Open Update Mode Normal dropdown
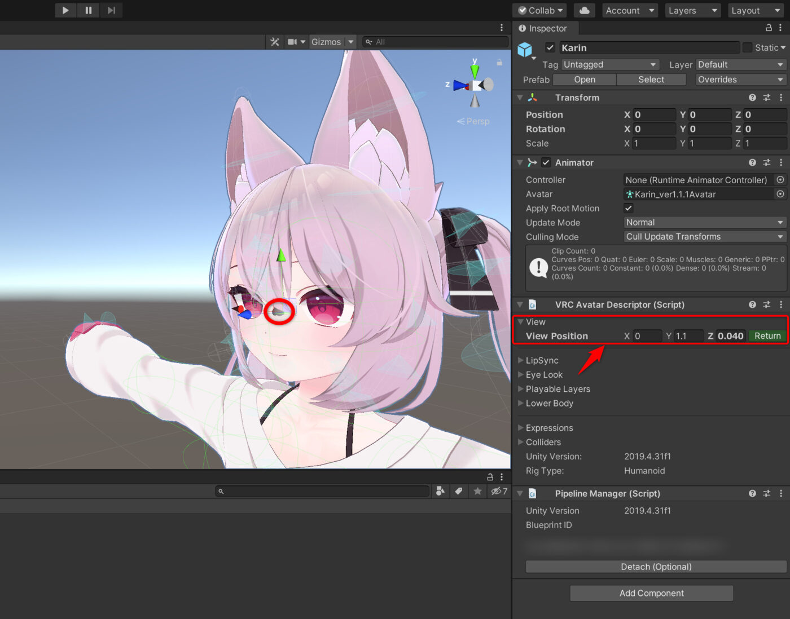The width and height of the screenshot is (790, 619). click(705, 223)
